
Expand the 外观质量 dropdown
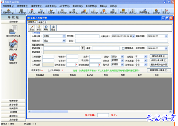pos(146,60)
